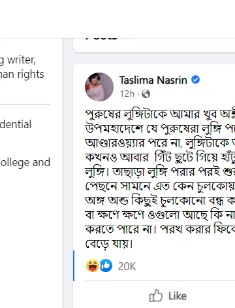
Task: Click the 'writer,' bio text in sidebar
Action: click(22, 60)
